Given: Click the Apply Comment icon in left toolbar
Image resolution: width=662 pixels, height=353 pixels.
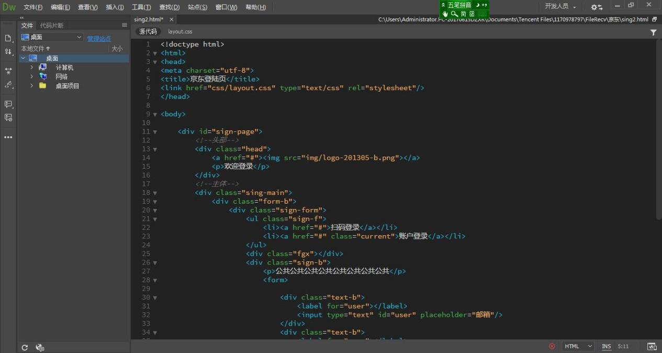Looking at the screenshot, I should pos(8,104).
